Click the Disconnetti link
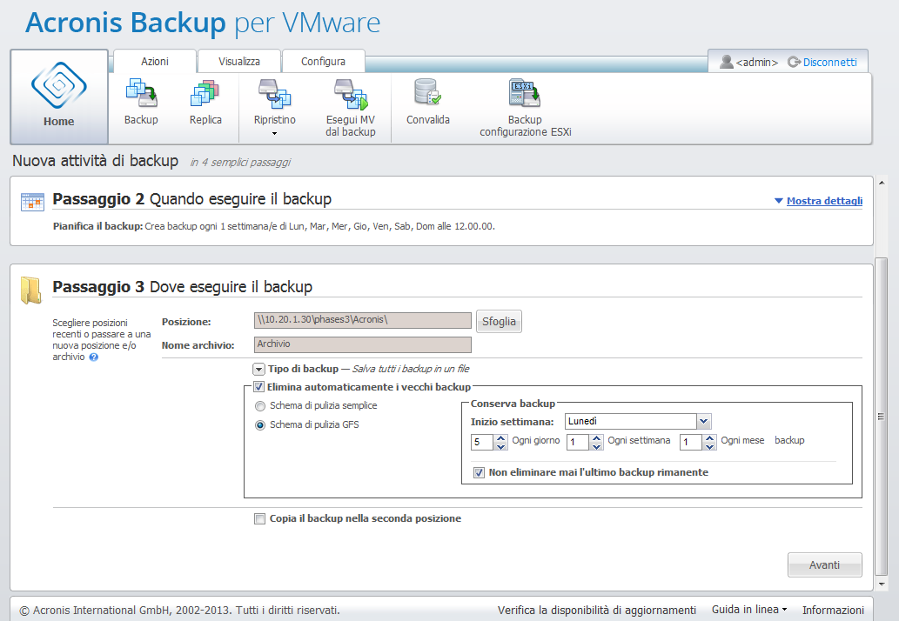The height and width of the screenshot is (621, 899). pos(829,62)
